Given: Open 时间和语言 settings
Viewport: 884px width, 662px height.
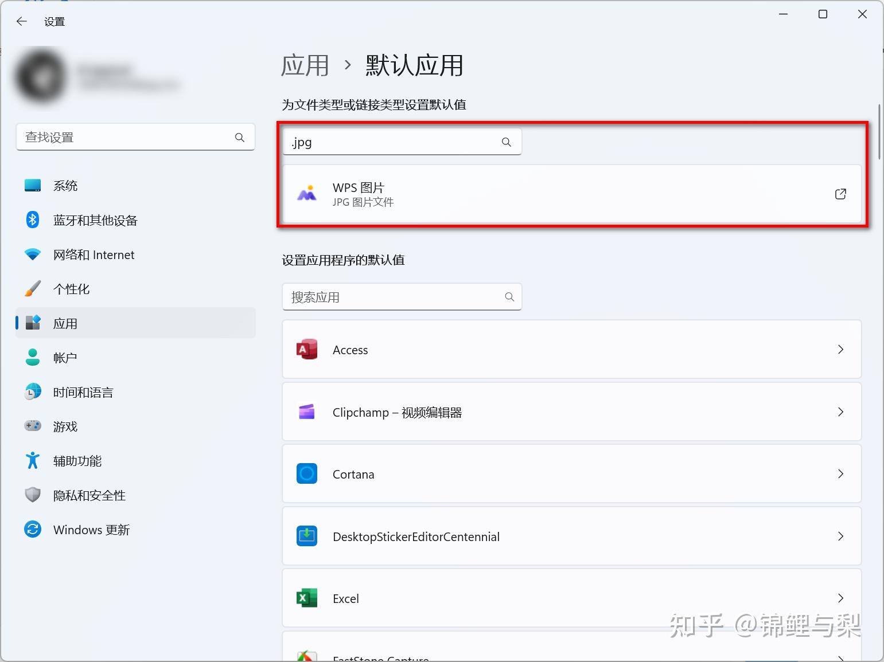Looking at the screenshot, I should coord(135,392).
